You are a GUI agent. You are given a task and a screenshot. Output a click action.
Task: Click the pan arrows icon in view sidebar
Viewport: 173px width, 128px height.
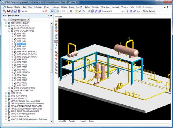pyautogui.click(x=56, y=45)
